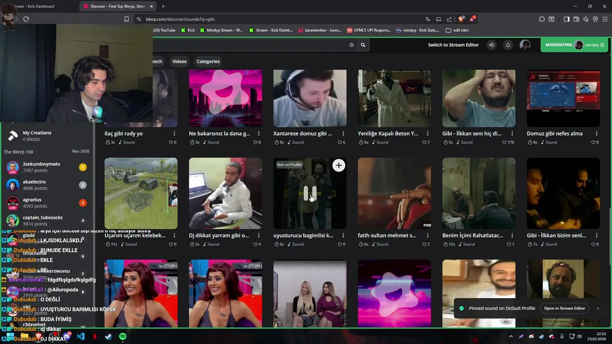Image resolution: width=612 pixels, height=344 pixels.
Task: Open 'mindyq - Kick Stats' bookmark
Action: 417,30
